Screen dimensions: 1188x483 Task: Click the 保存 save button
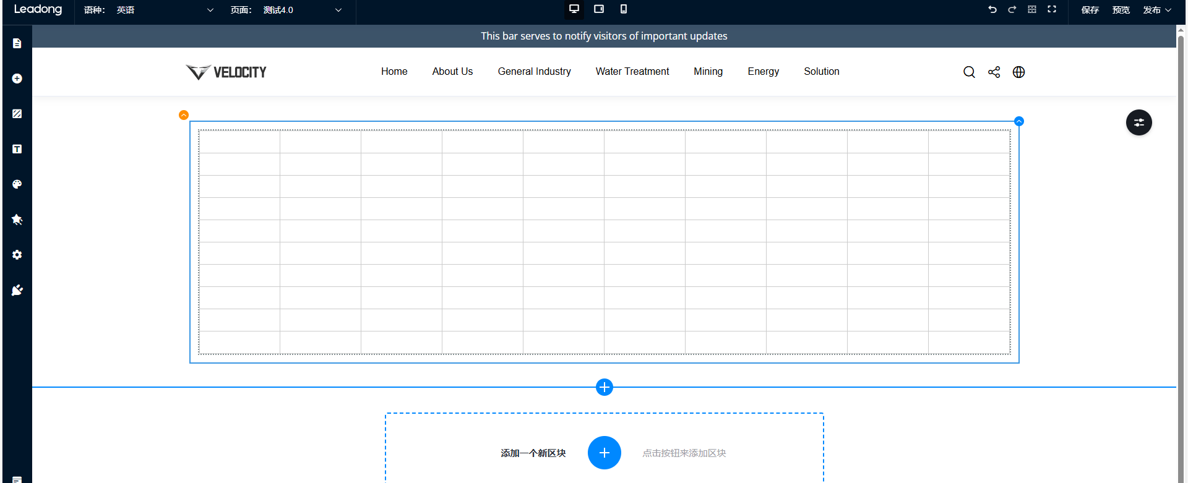click(1090, 11)
